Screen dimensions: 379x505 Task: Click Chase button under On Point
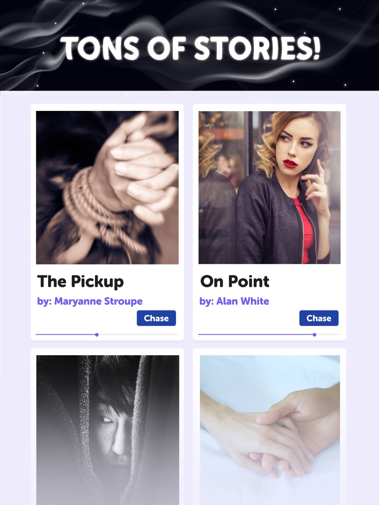click(x=319, y=318)
